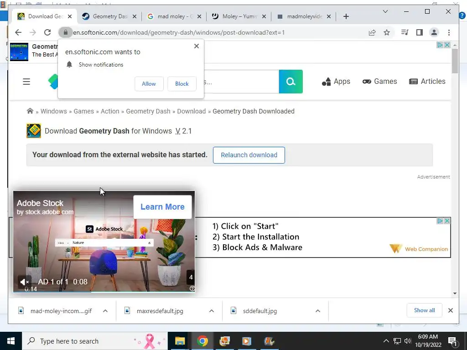Open the browser side panel
The height and width of the screenshot is (350, 467).
click(420, 32)
